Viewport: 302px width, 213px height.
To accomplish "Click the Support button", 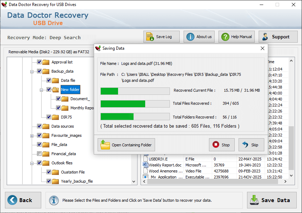I will pyautogui.click(x=278, y=37).
